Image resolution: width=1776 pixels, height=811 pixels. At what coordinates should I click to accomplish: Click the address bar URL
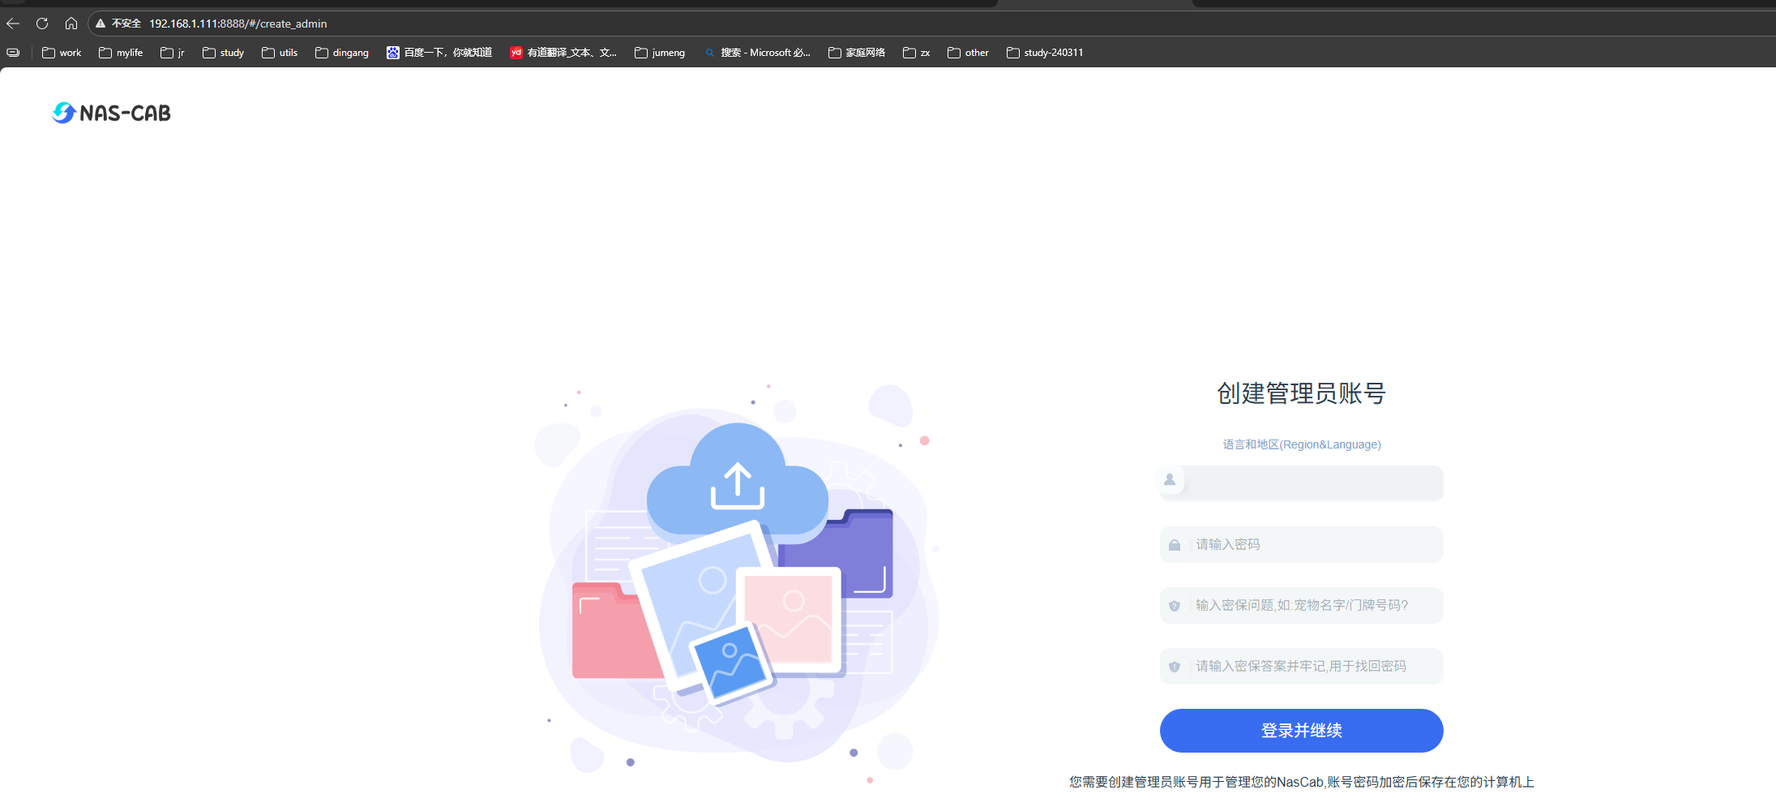238,24
